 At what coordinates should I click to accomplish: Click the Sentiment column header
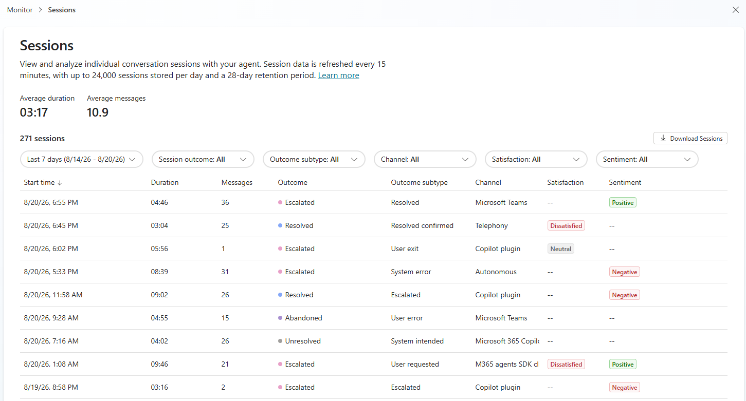[x=625, y=182]
